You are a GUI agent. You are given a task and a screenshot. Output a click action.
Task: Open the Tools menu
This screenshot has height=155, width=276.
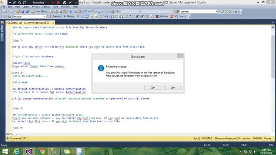tap(55, 7)
